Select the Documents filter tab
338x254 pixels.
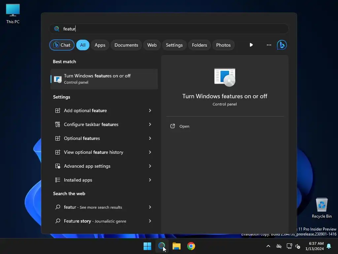click(x=126, y=45)
